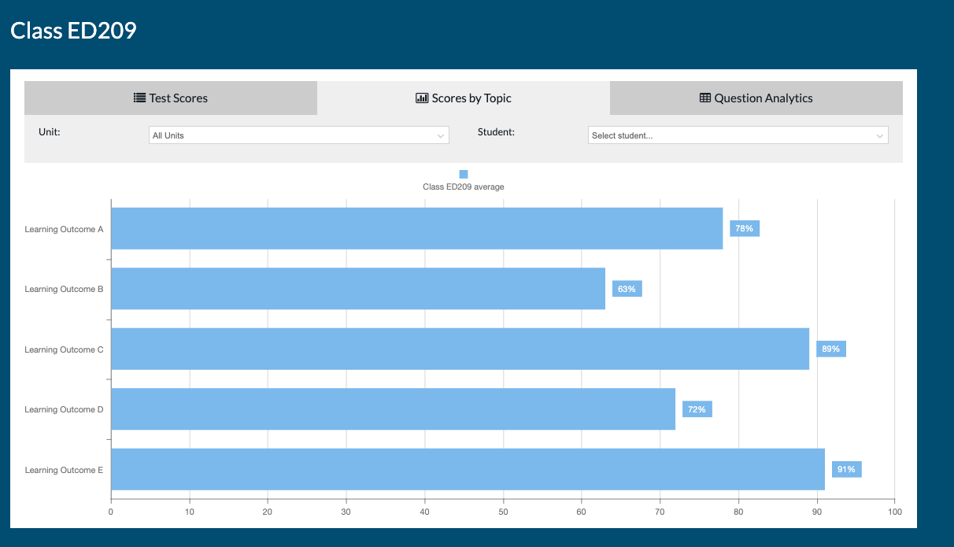Screen dimensions: 954x547
Task: Click the Learning Outcome D bar
Action: (x=393, y=409)
